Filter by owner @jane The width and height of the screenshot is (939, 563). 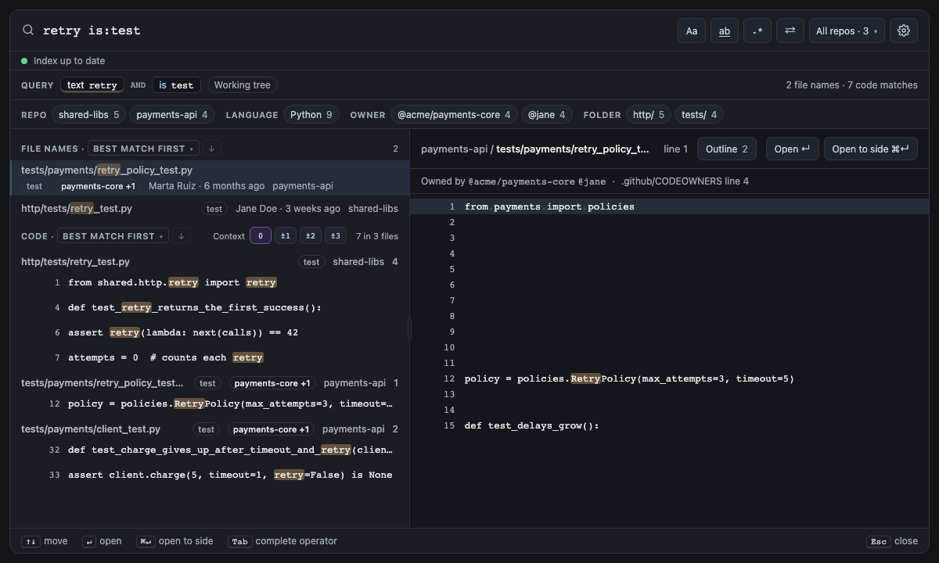547,115
